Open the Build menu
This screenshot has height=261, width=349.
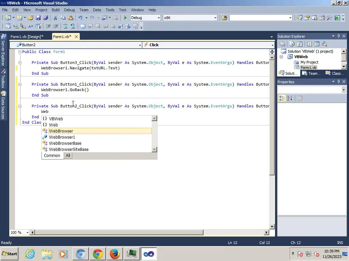coord(56,10)
